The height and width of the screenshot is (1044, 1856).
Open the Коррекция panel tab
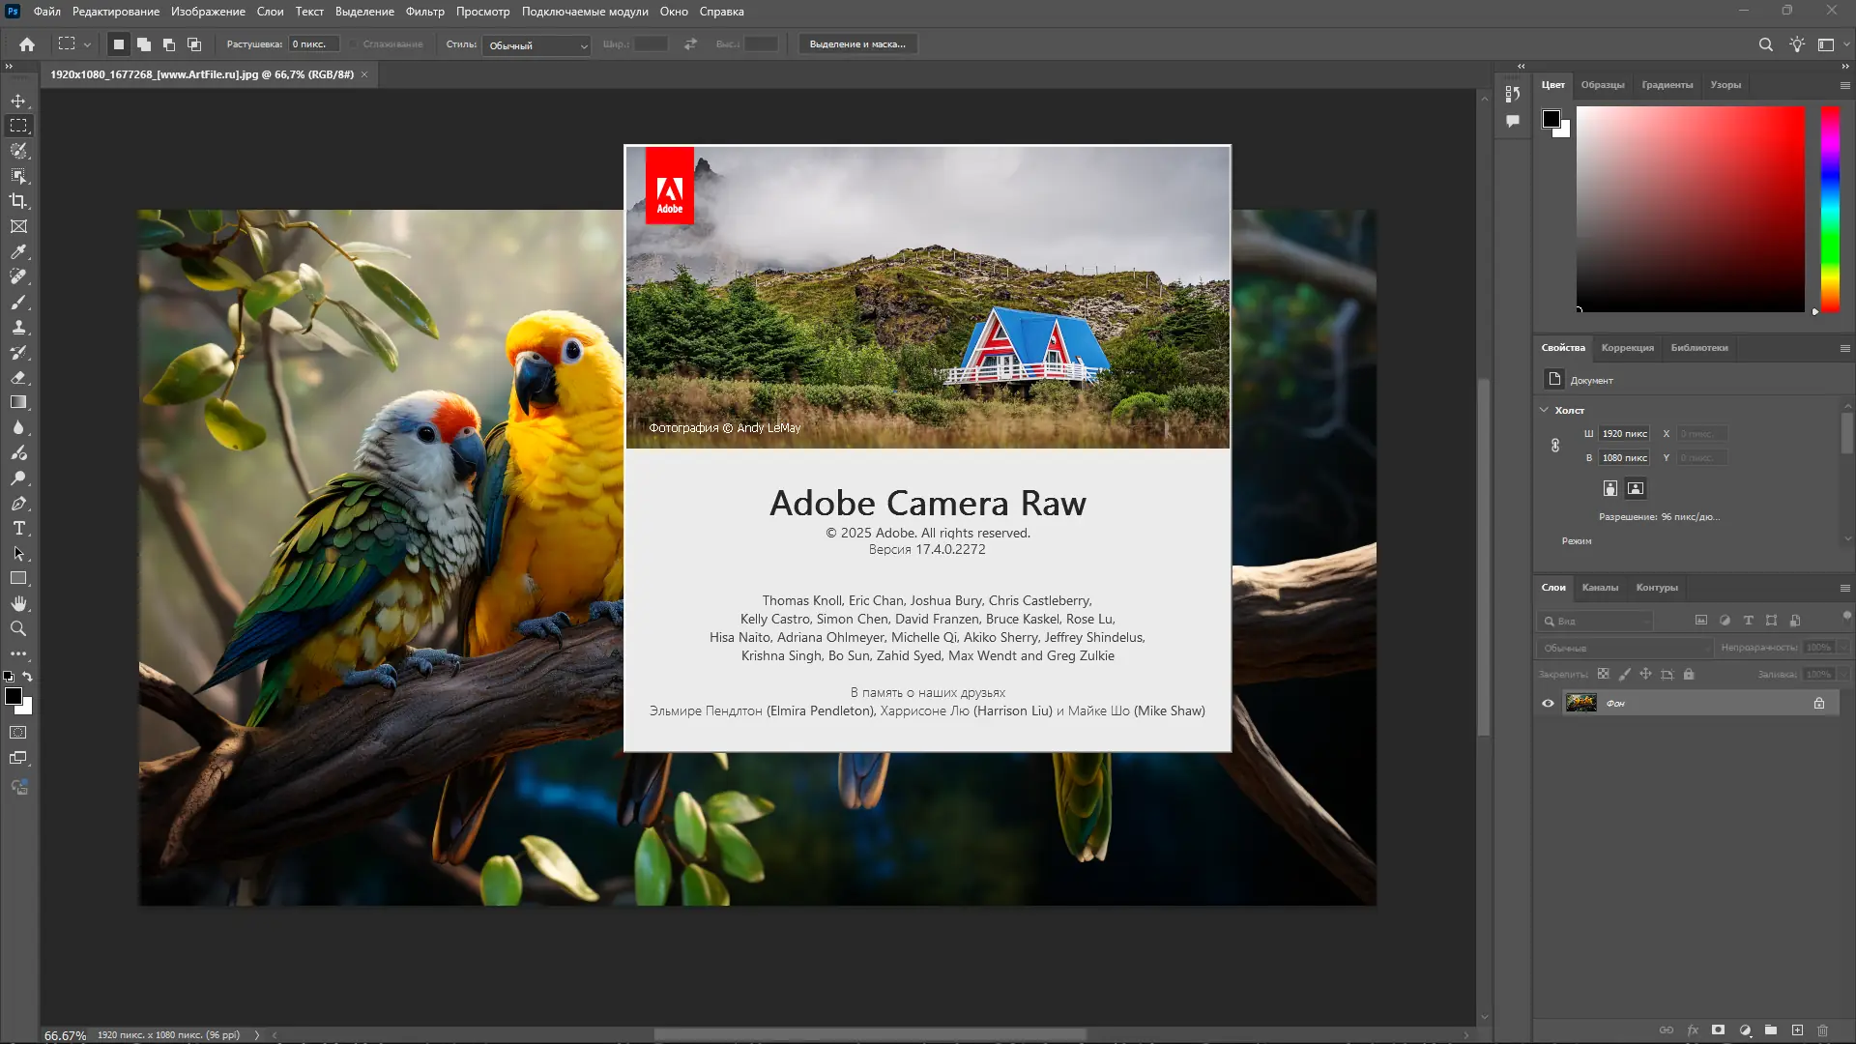pos(1628,348)
